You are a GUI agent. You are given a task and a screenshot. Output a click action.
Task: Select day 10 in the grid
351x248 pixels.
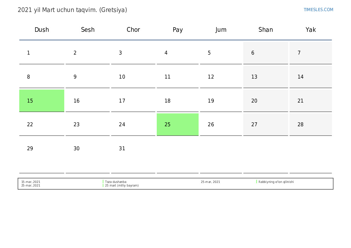[x=133, y=77]
